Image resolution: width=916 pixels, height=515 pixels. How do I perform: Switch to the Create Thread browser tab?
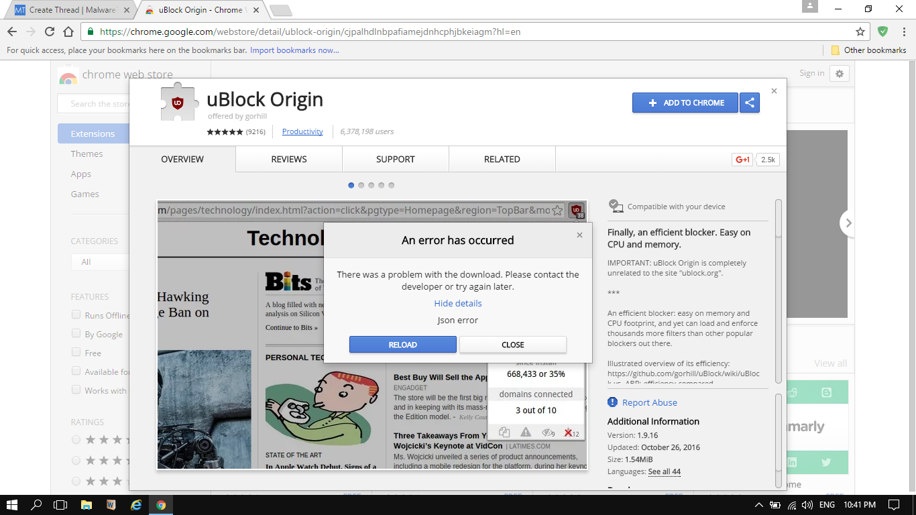(x=70, y=10)
